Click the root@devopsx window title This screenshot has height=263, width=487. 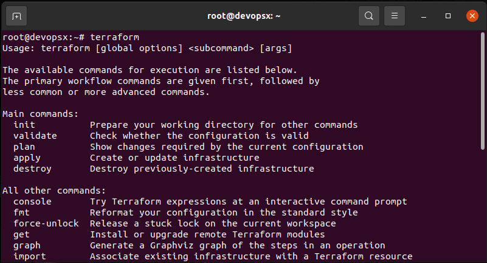click(244, 15)
